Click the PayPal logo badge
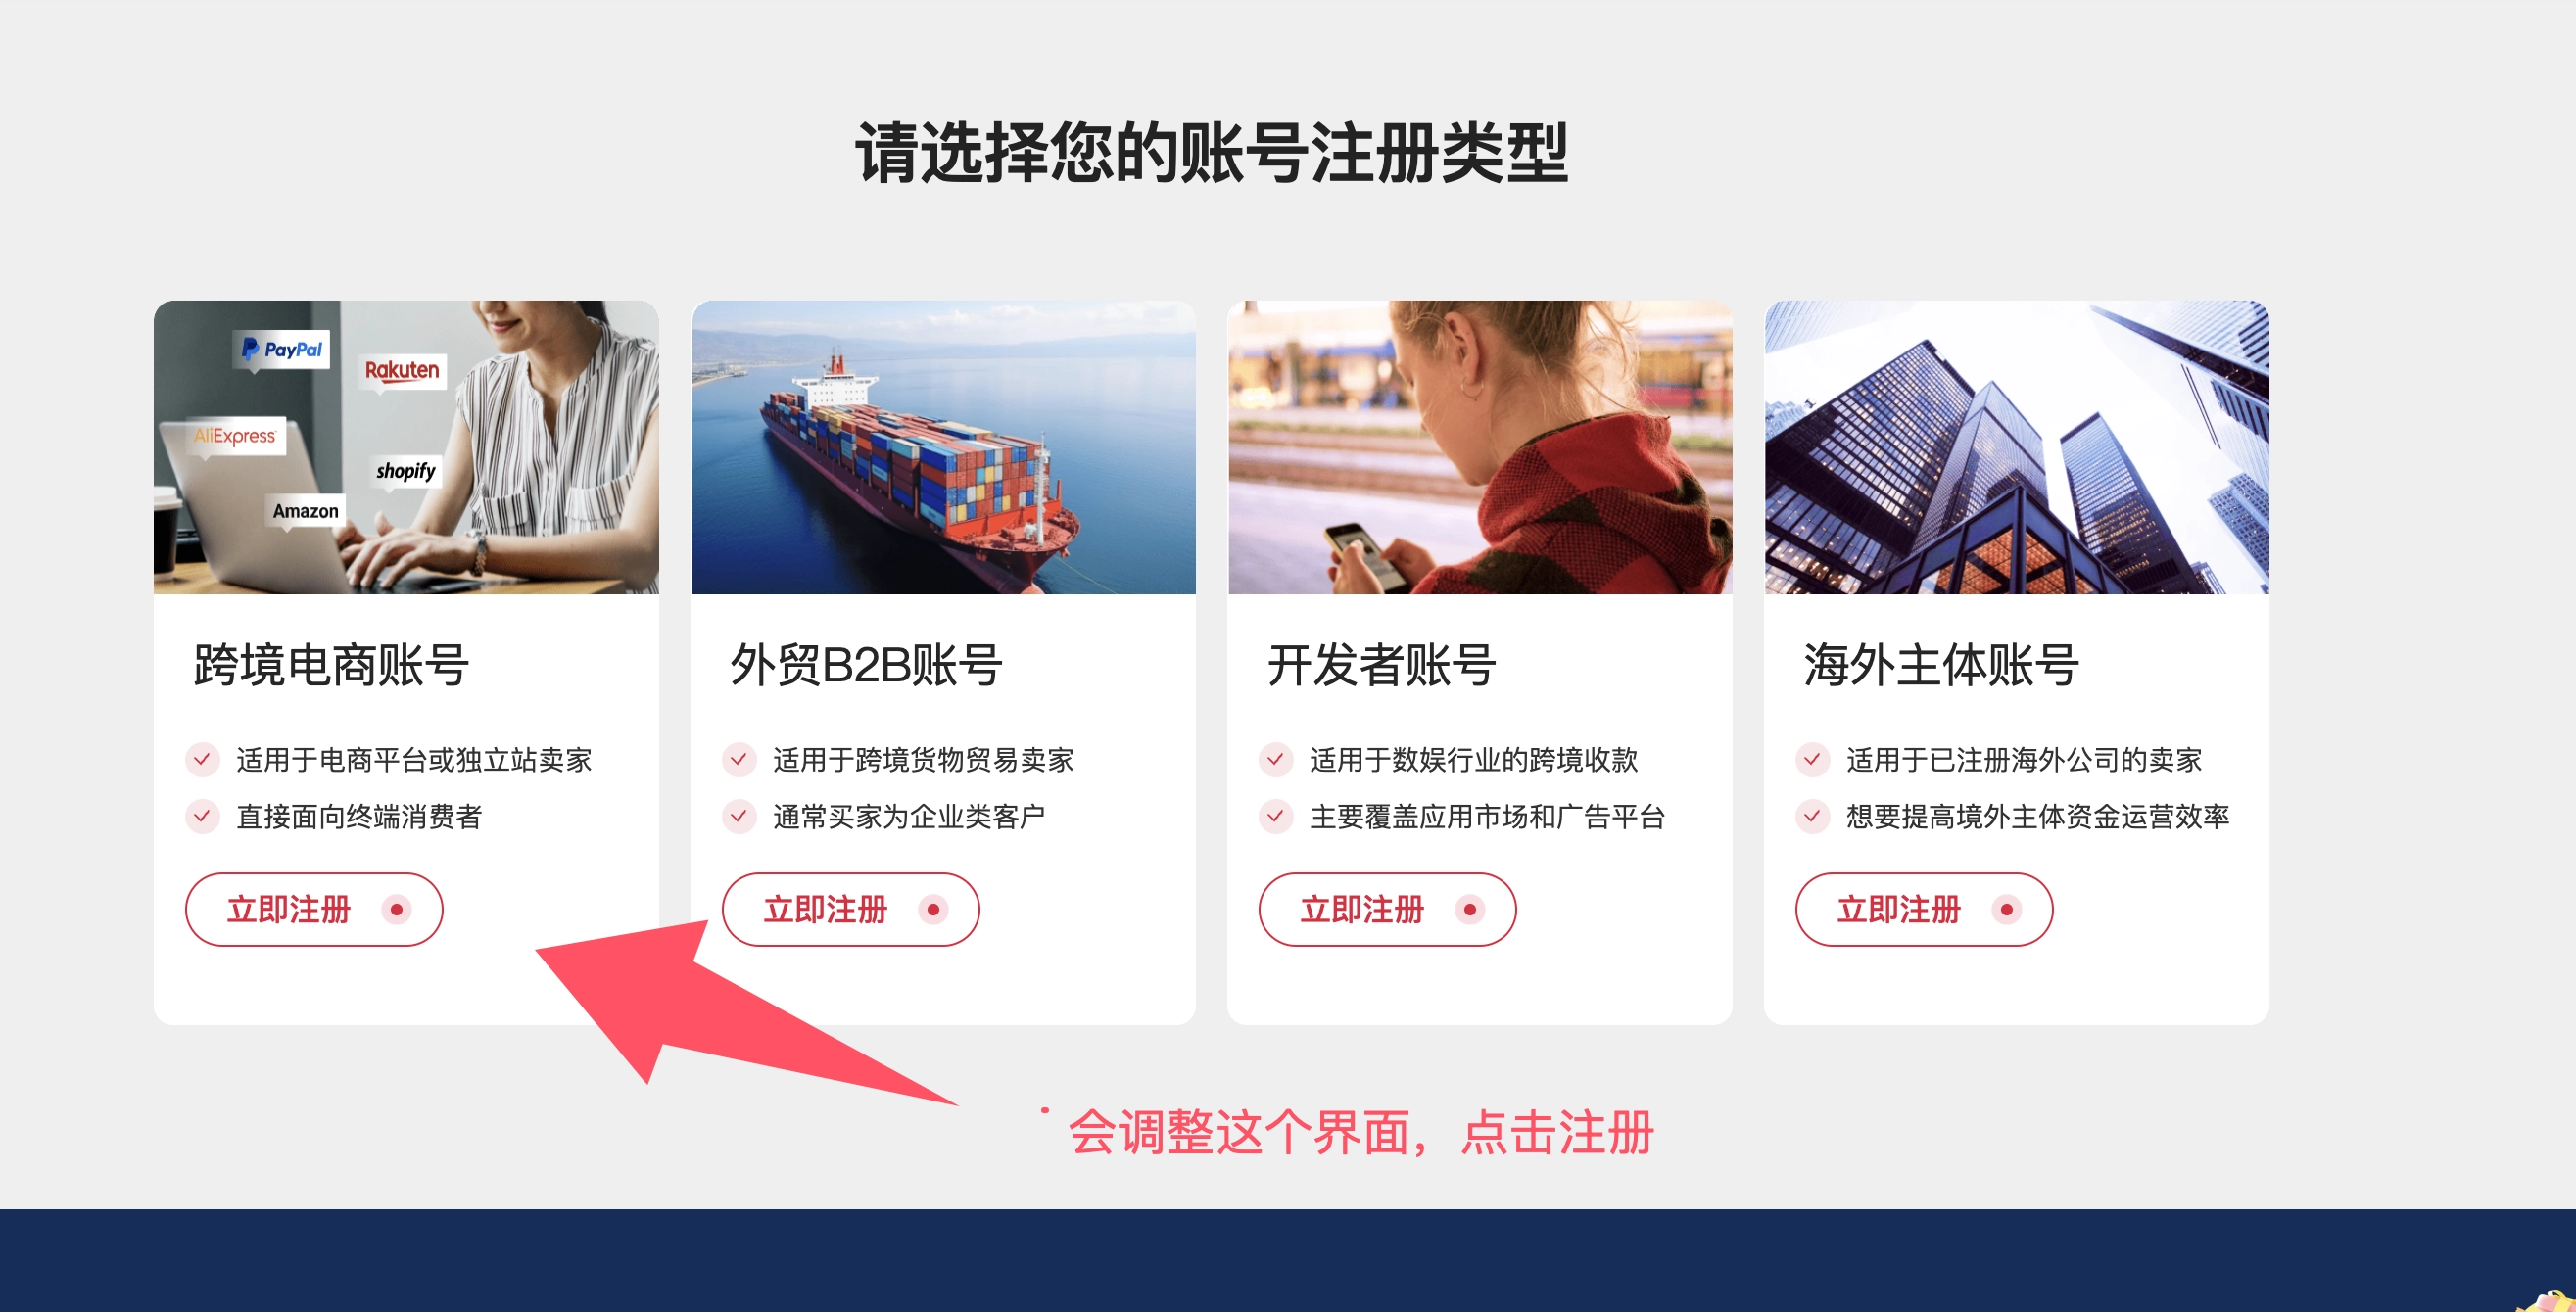Screen dimensions: 2576x1312 (283, 349)
